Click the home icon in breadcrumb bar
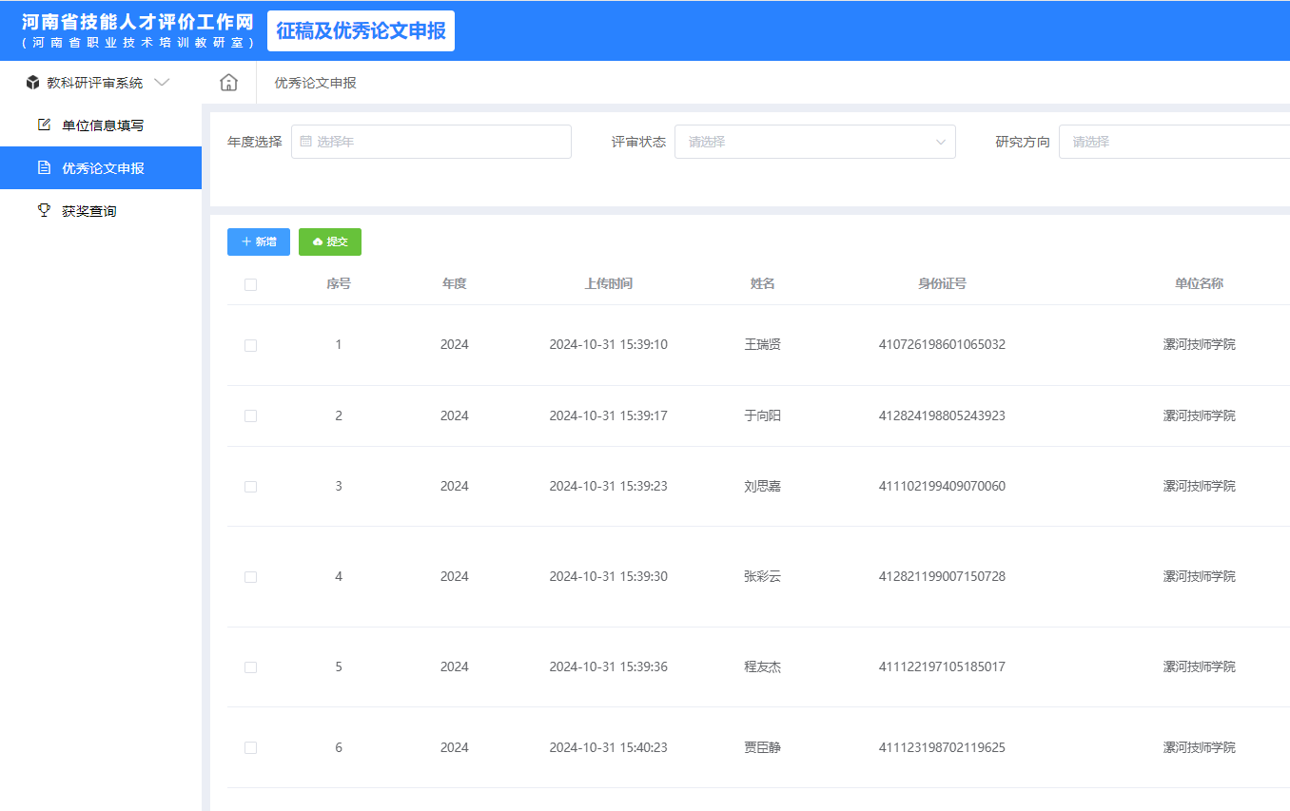This screenshot has width=1290, height=811. [228, 83]
